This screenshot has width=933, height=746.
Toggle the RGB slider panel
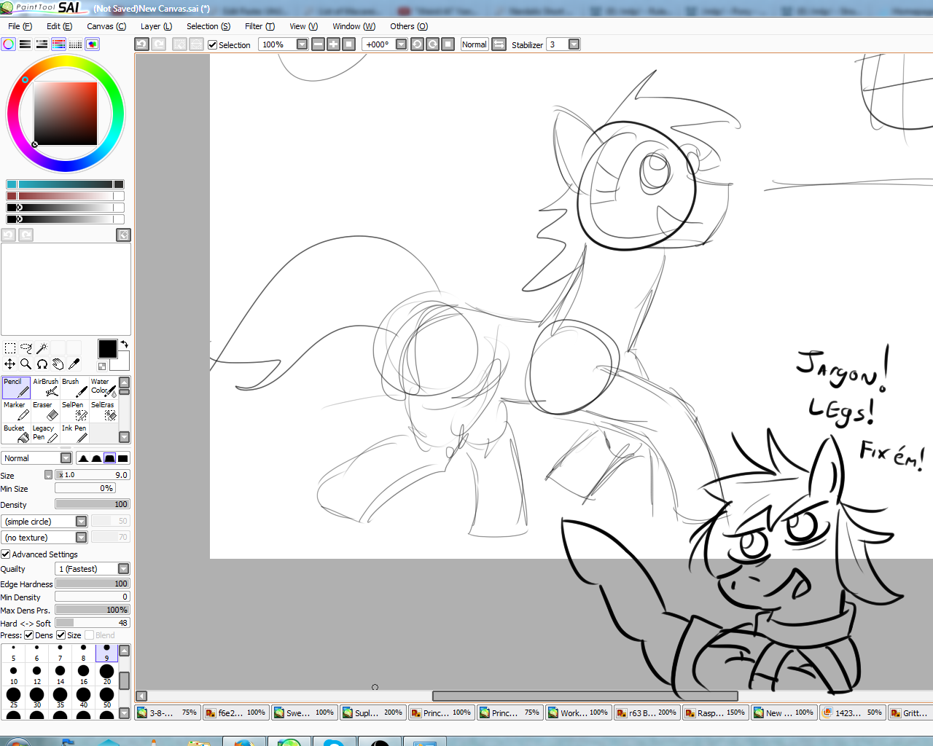[26, 44]
